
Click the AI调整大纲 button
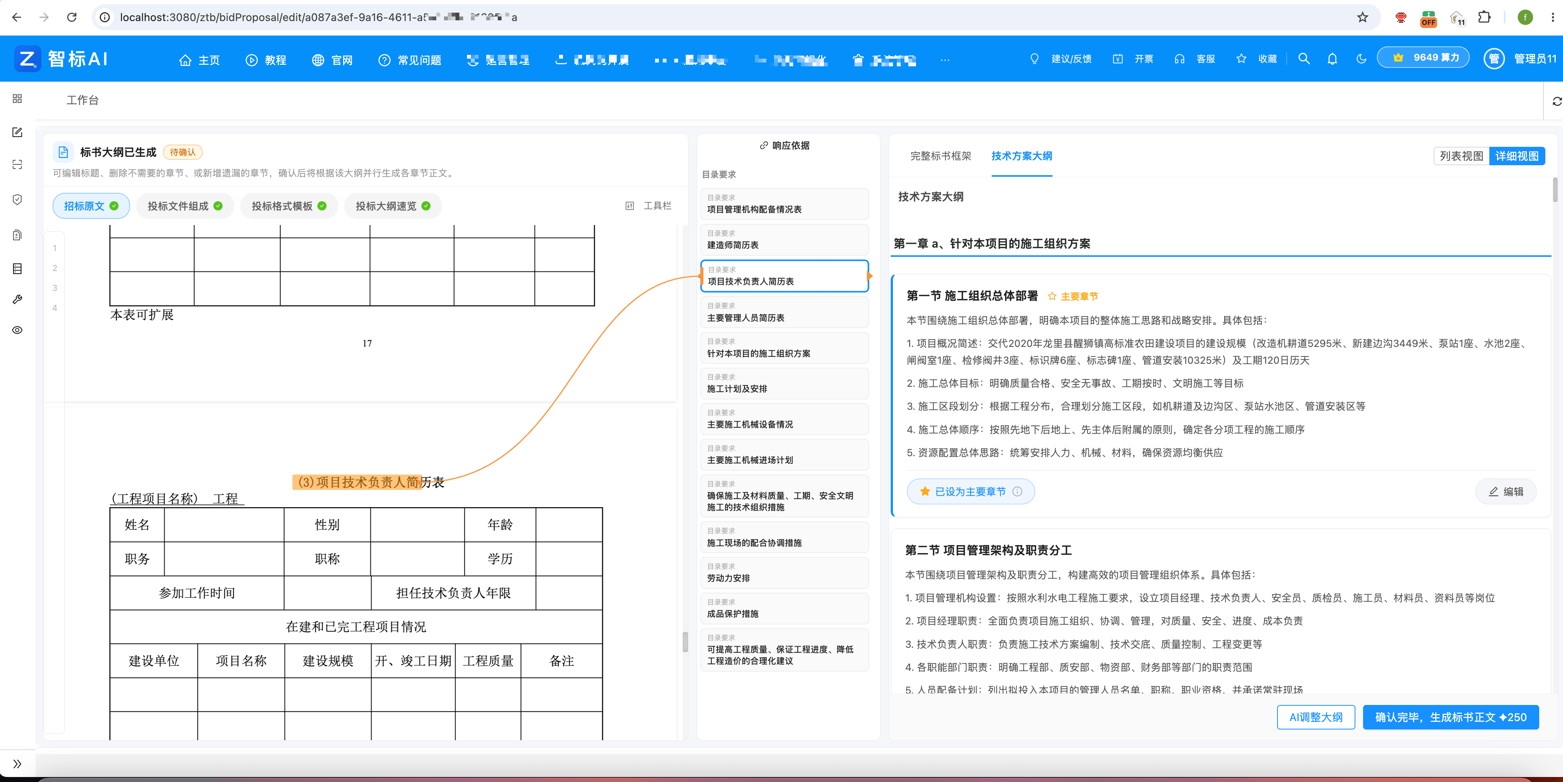1315,717
